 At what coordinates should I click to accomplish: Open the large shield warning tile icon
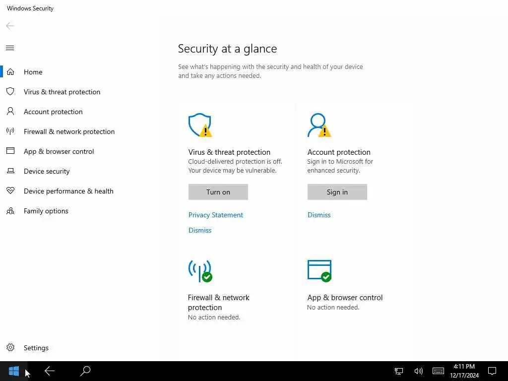200,125
